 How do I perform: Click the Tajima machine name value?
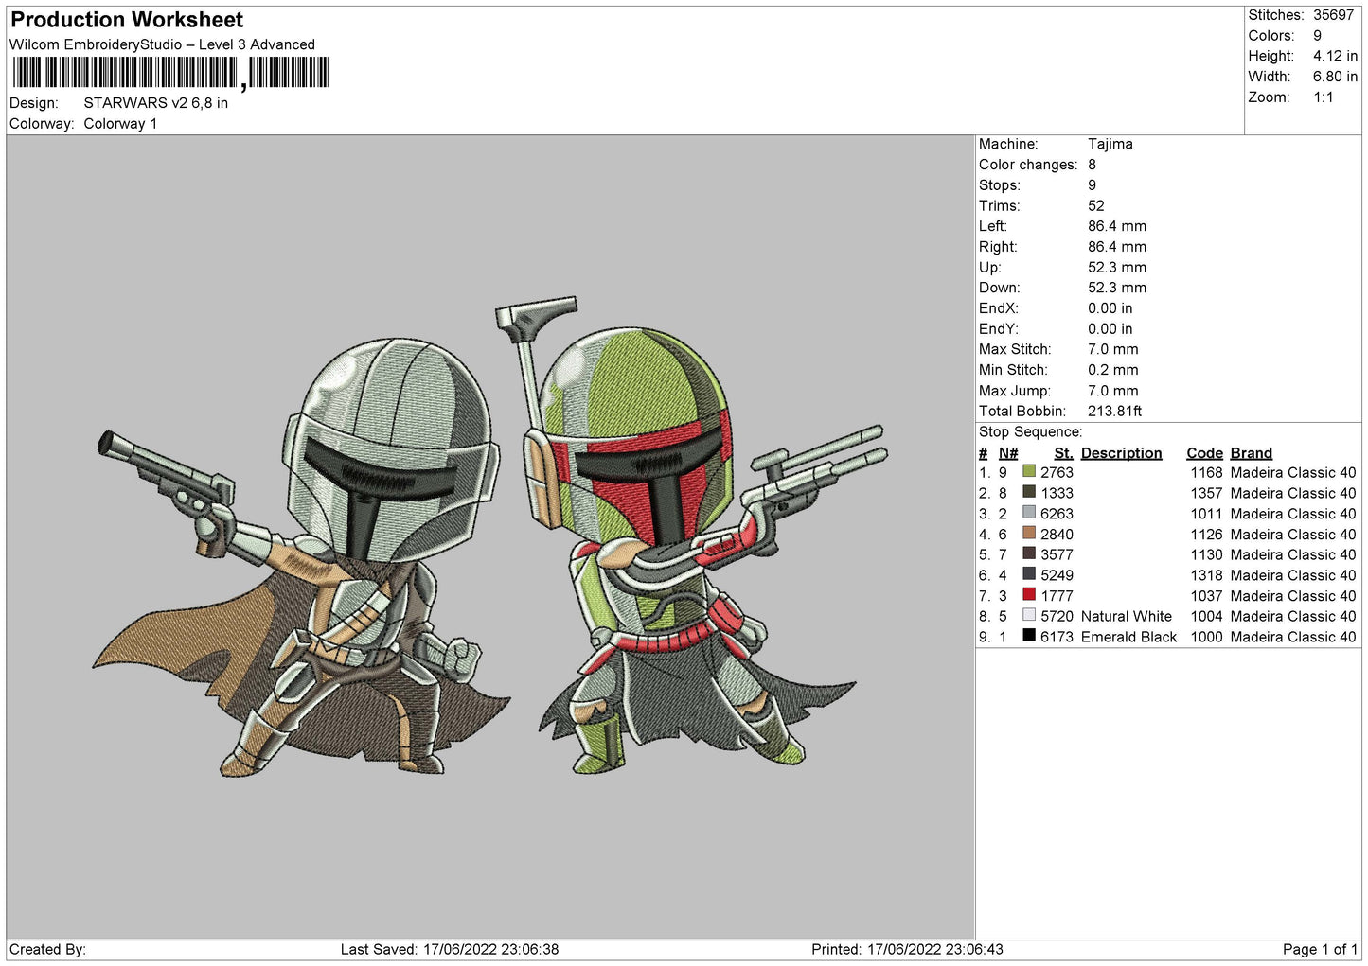pos(1110,144)
